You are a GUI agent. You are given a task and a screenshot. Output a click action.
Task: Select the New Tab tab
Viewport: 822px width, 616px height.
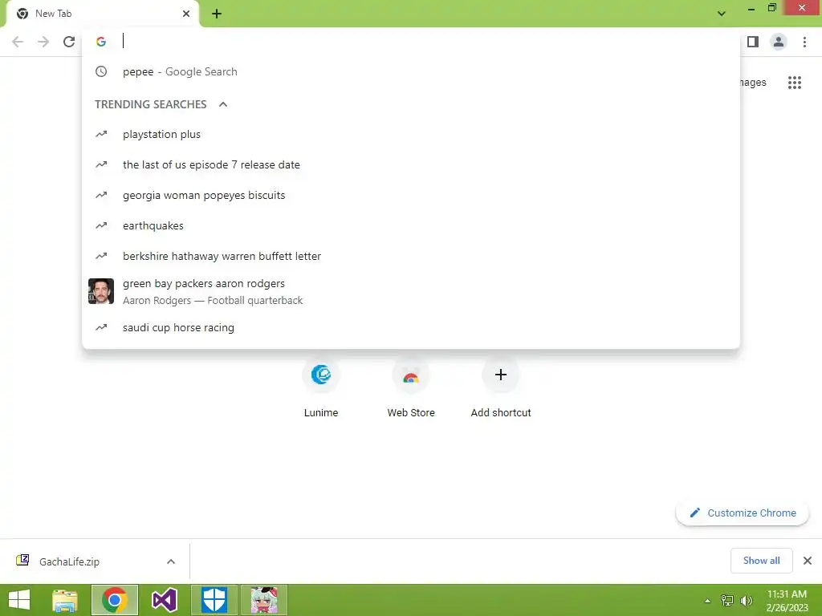click(102, 14)
